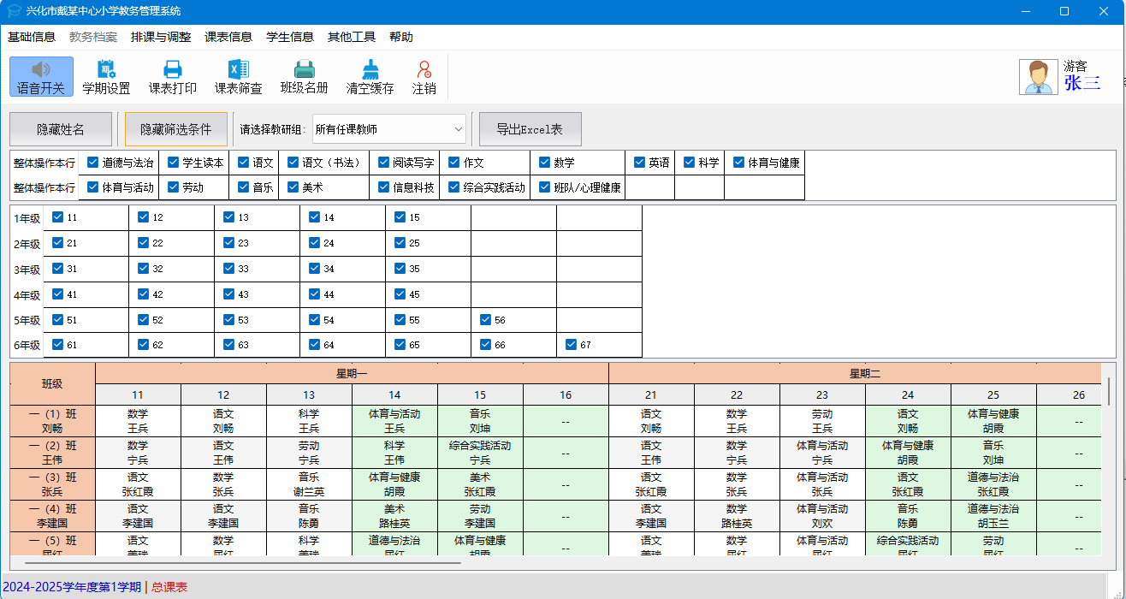The image size is (1126, 599).
Task: Open the 排课与调整 menu
Action: point(161,37)
